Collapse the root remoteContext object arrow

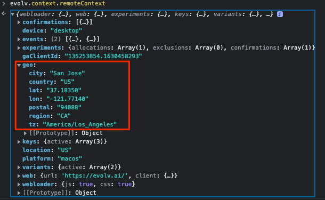coord(13,14)
